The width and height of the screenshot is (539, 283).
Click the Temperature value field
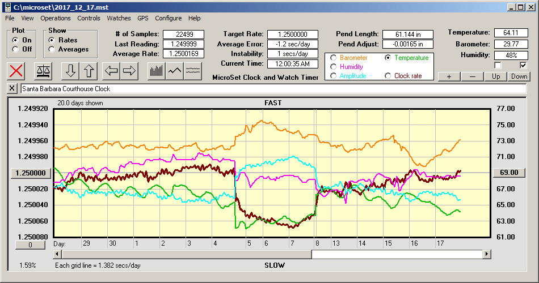pos(511,33)
